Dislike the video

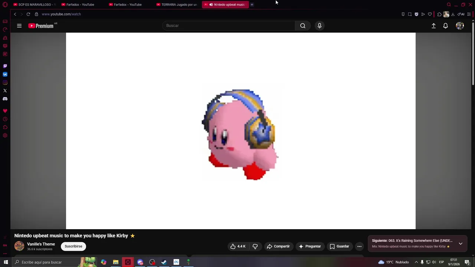coord(255,246)
